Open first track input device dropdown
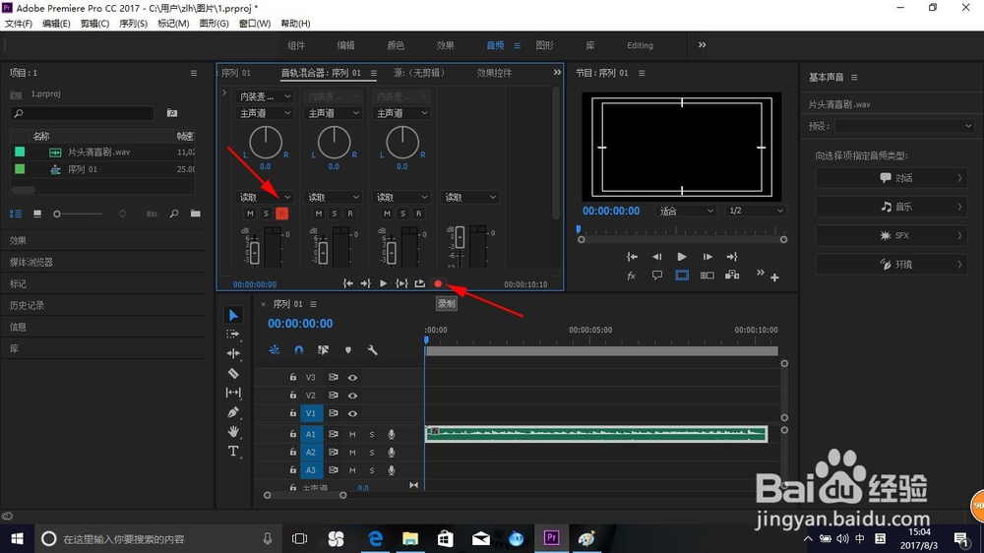984x553 pixels. [265, 96]
